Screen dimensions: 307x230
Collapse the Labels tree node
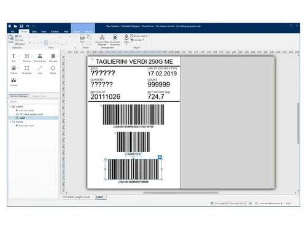point(10,107)
